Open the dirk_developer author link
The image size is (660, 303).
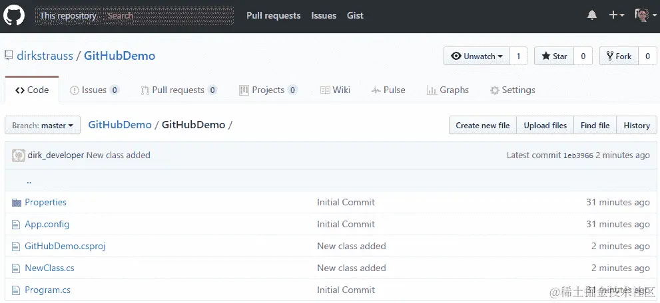coord(56,155)
